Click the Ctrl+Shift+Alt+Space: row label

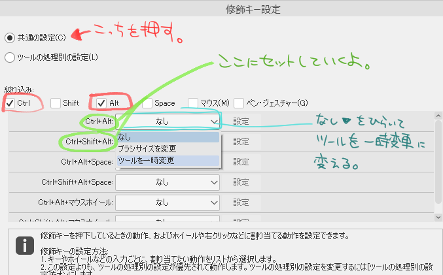click(77, 182)
